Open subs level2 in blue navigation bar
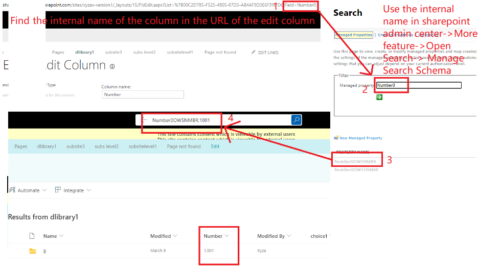This screenshot has width=478, height=270. (x=107, y=146)
